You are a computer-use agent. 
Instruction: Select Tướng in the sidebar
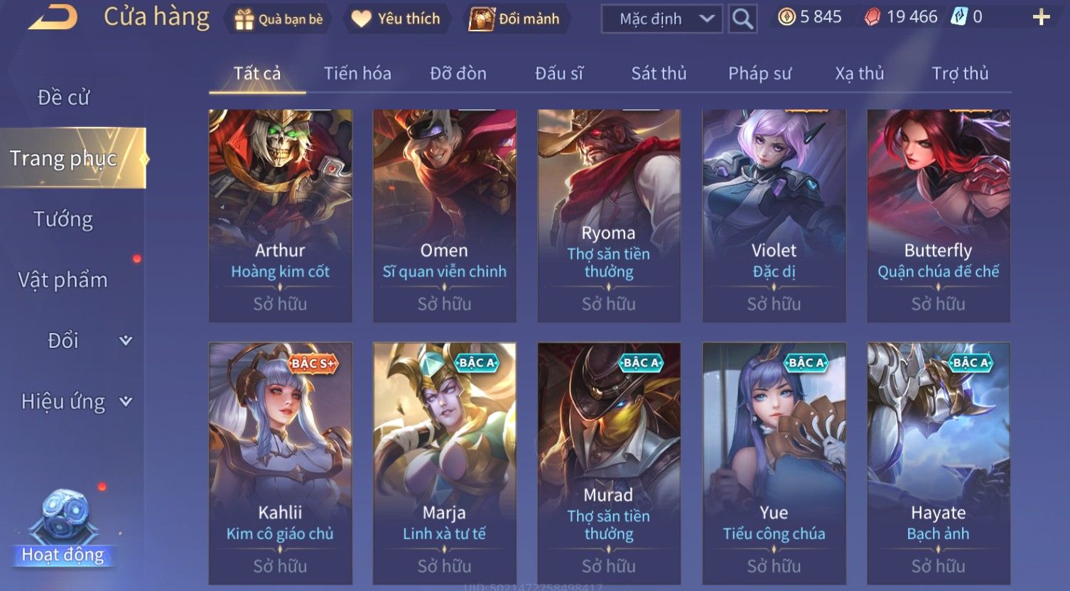(63, 219)
